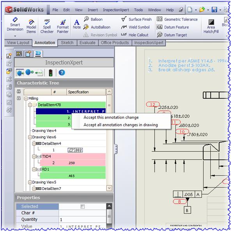Click the Open folder icon
This screenshot has width=234, height=234.
202,10
